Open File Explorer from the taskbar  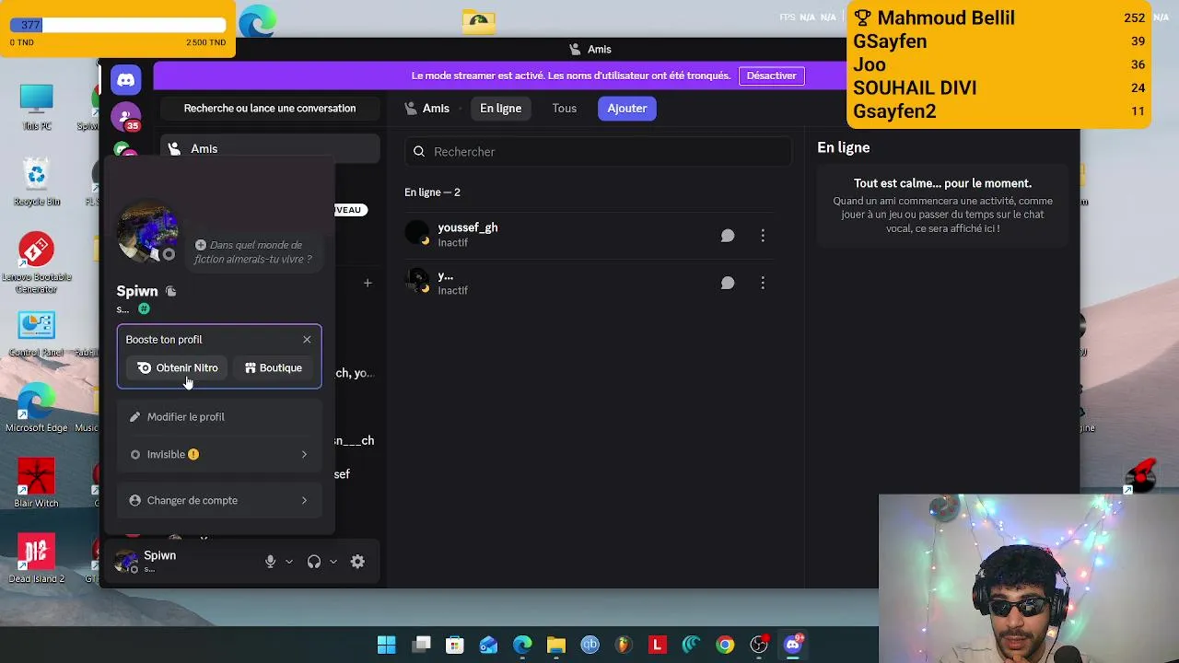[555, 645]
